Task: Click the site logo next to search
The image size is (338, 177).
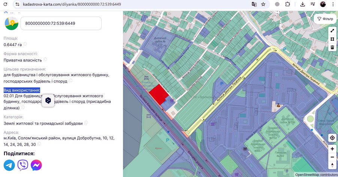Action: click(11, 23)
